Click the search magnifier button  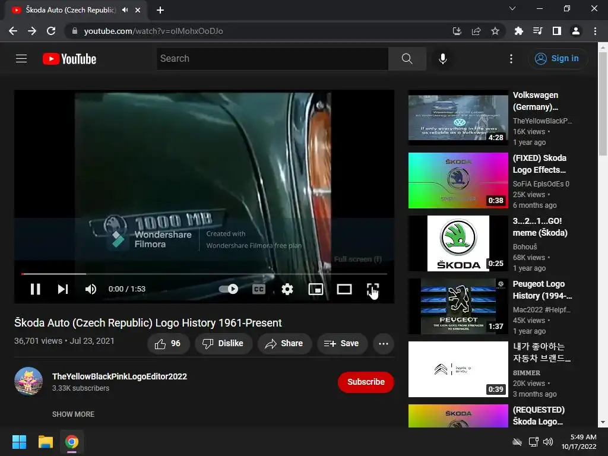click(407, 59)
